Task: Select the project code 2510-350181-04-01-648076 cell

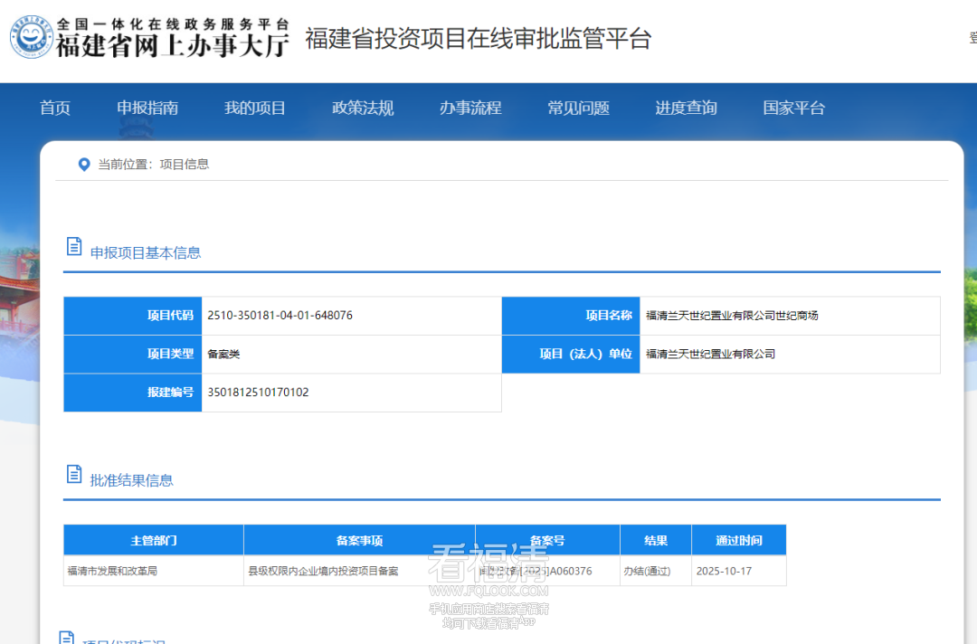Action: [x=353, y=315]
